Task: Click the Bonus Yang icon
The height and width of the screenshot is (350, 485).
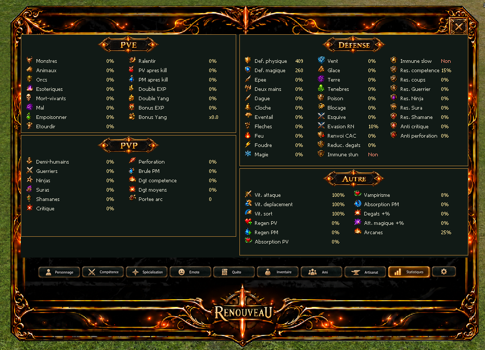Action: (x=132, y=116)
